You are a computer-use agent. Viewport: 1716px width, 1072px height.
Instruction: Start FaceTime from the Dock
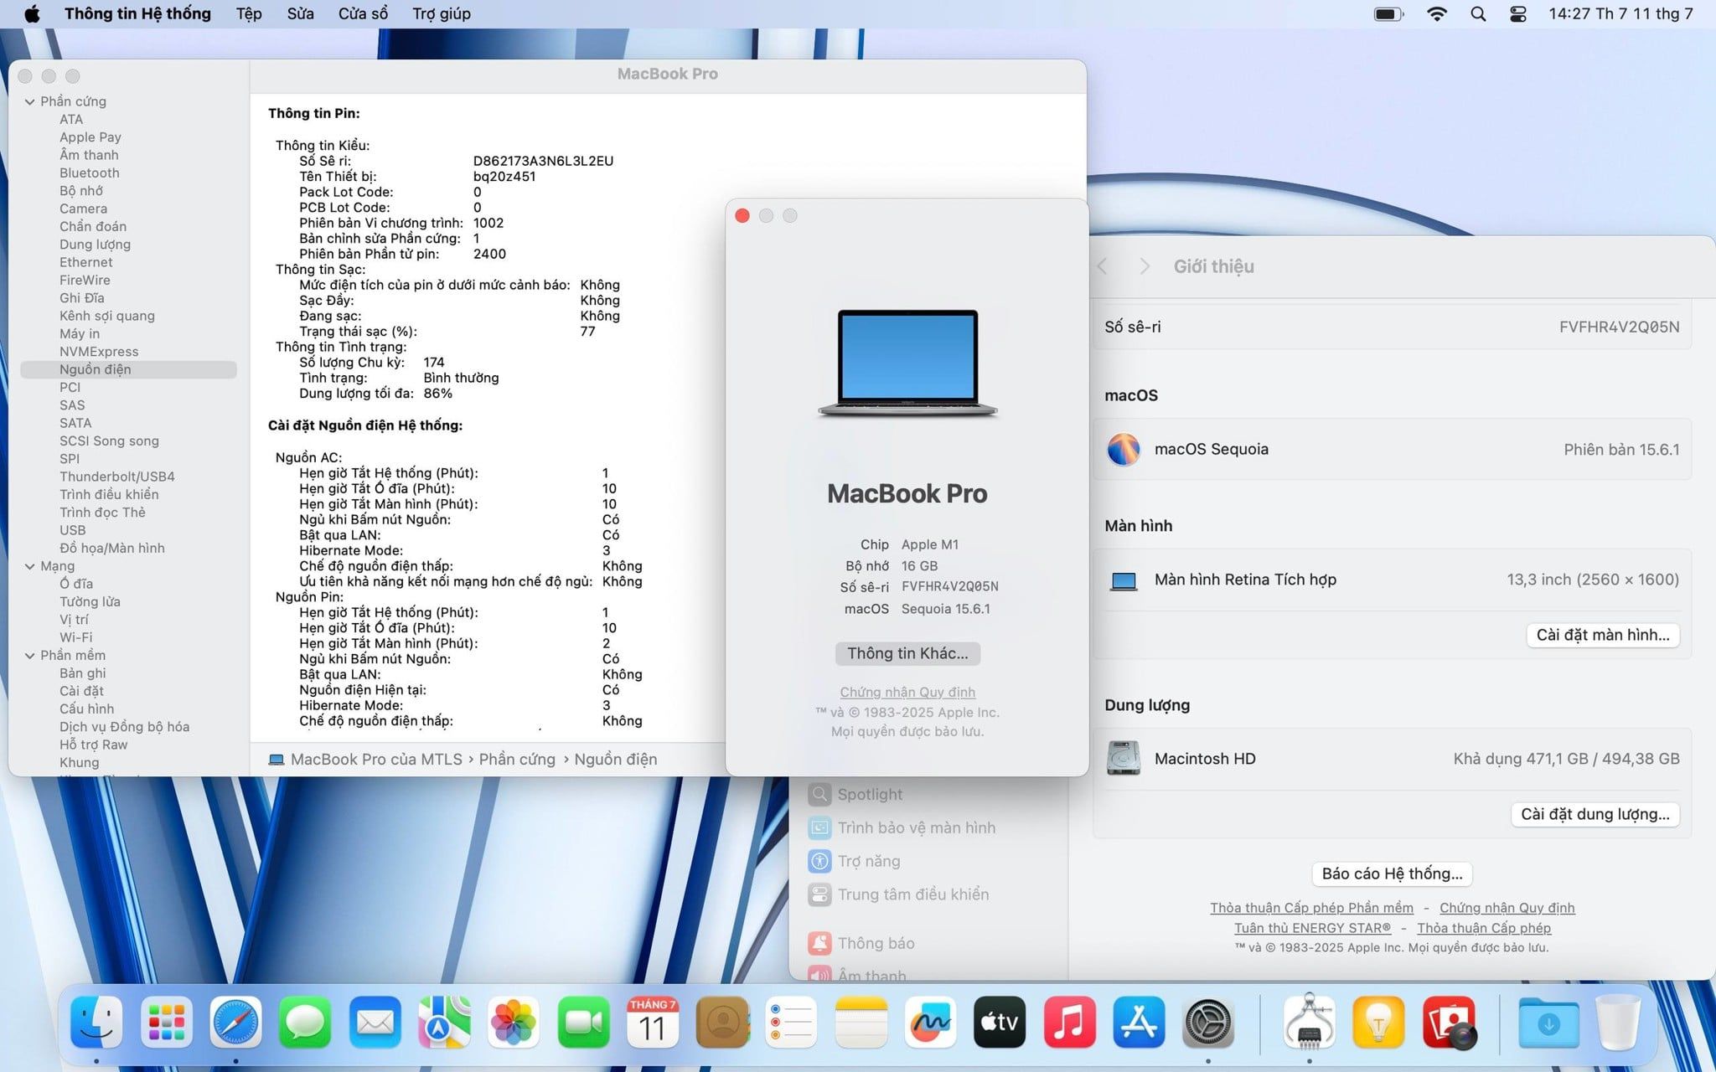coord(583,1023)
